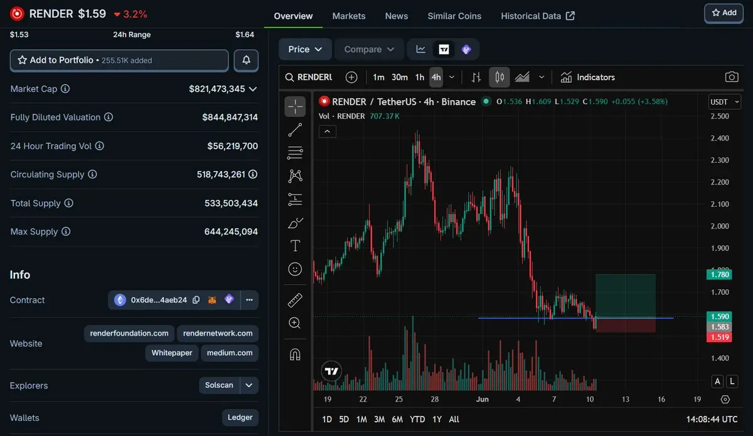Switch to the simple line chart view
The image size is (753, 436).
click(x=421, y=49)
